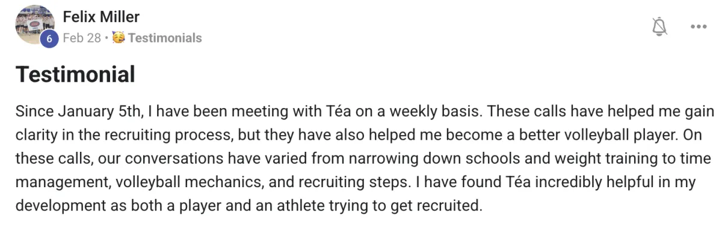Image resolution: width=722 pixels, height=225 pixels.
Task: Click the crossed-out bell to unmute post
Action: point(660,26)
